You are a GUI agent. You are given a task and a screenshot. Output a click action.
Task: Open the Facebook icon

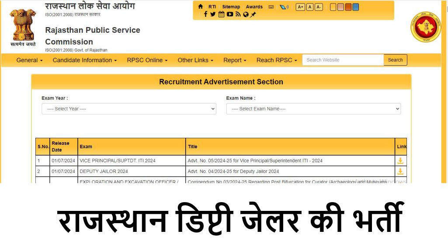205,14
